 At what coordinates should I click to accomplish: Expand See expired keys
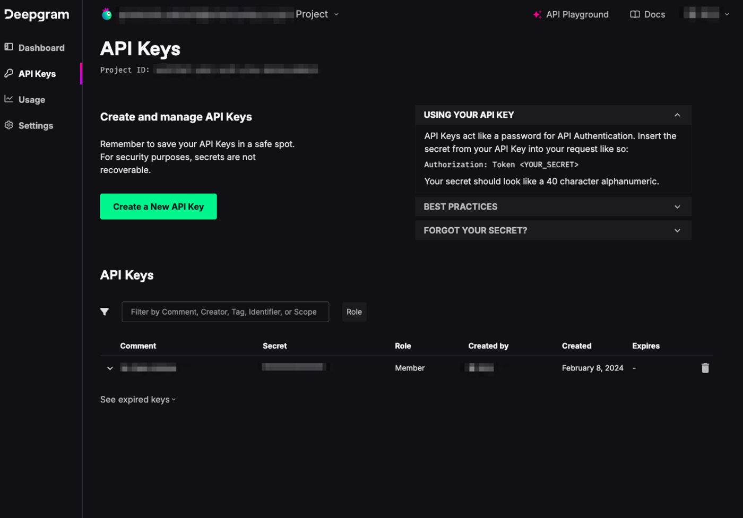click(x=138, y=400)
